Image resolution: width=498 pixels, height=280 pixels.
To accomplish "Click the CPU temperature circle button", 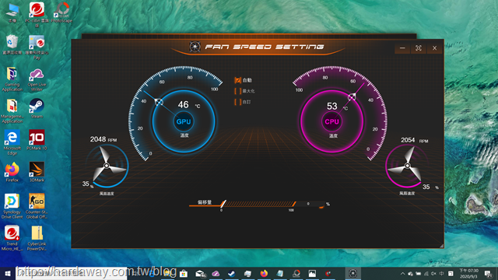I will (x=332, y=121).
